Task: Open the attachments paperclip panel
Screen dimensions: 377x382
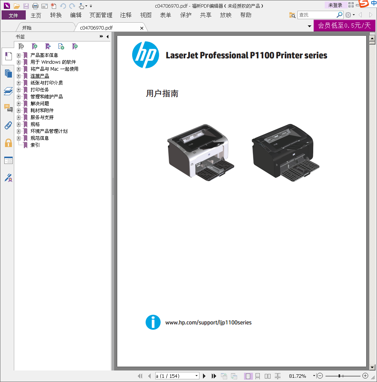Action: click(x=8, y=126)
